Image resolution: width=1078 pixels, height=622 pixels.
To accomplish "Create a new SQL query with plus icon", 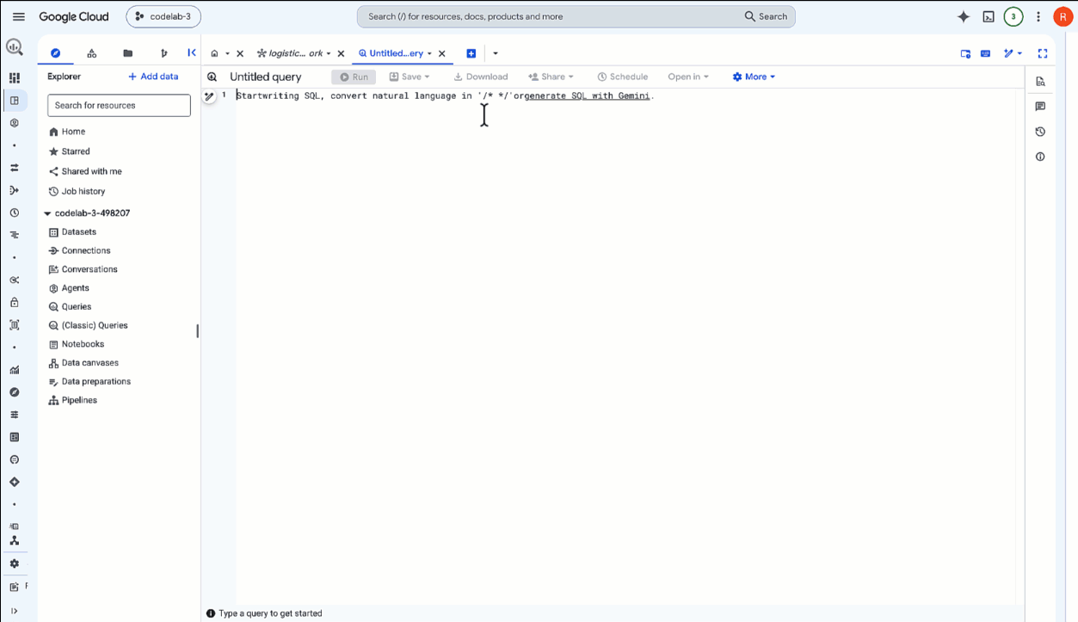I will 471,53.
